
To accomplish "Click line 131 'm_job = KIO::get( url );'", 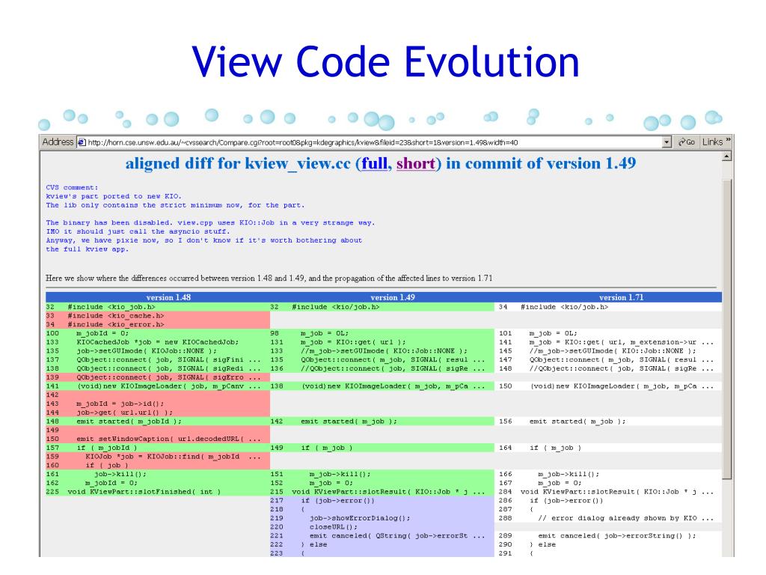I will pyautogui.click(x=382, y=341).
